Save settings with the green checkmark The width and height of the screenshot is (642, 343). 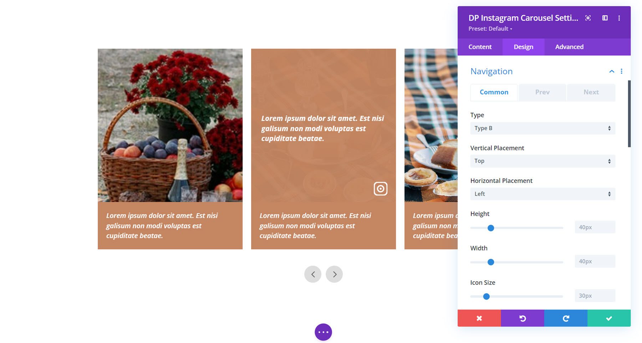coord(609,318)
